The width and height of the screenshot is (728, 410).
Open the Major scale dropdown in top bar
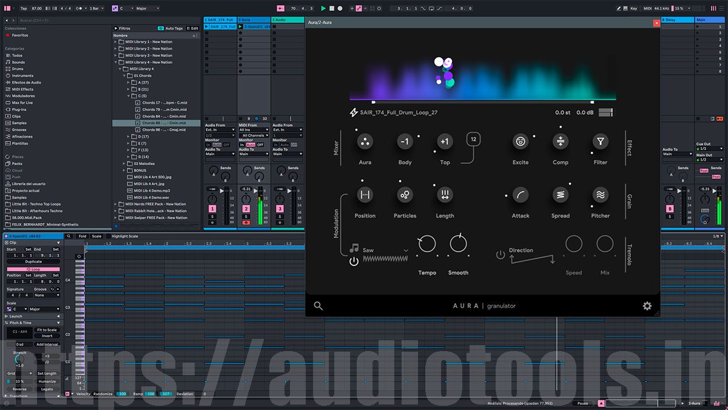(148, 9)
